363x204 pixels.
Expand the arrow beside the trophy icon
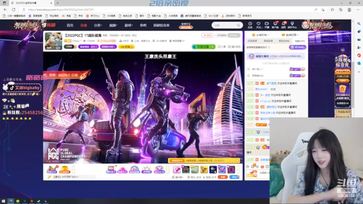pos(74,170)
